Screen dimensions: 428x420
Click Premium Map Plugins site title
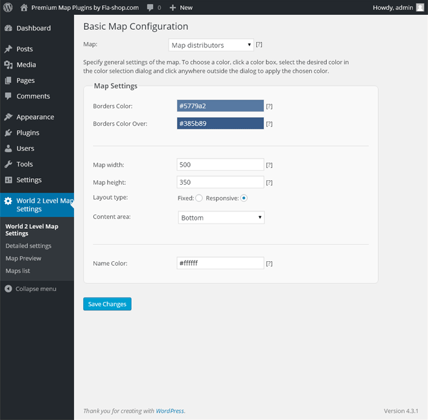click(85, 8)
